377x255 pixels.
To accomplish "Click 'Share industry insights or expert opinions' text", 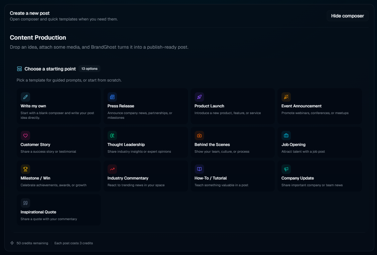I will (x=139, y=151).
